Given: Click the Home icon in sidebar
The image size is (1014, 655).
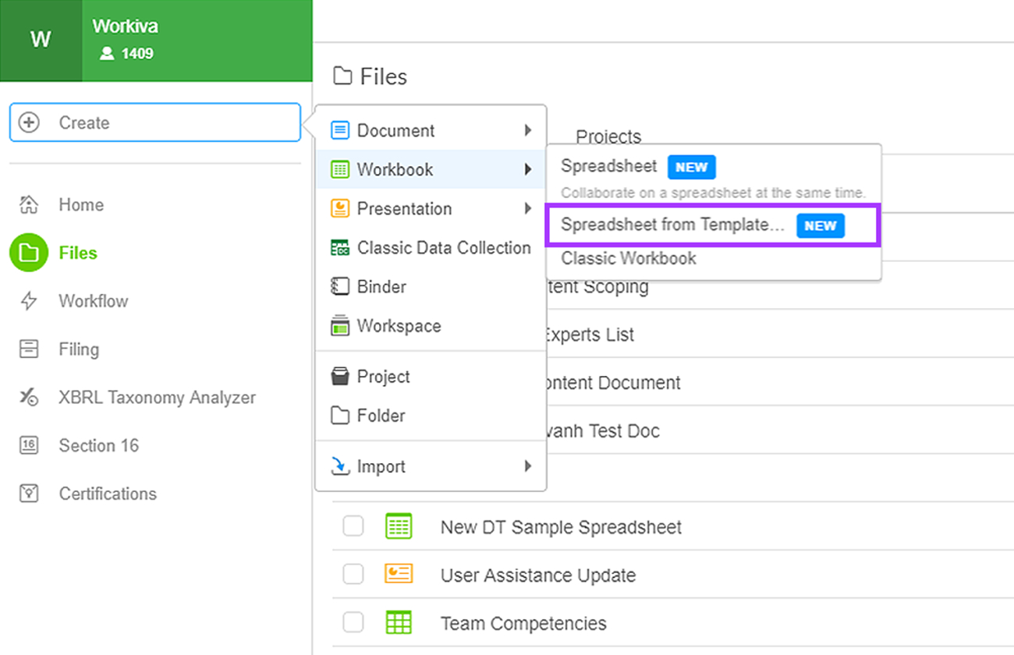Looking at the screenshot, I should click(x=29, y=205).
